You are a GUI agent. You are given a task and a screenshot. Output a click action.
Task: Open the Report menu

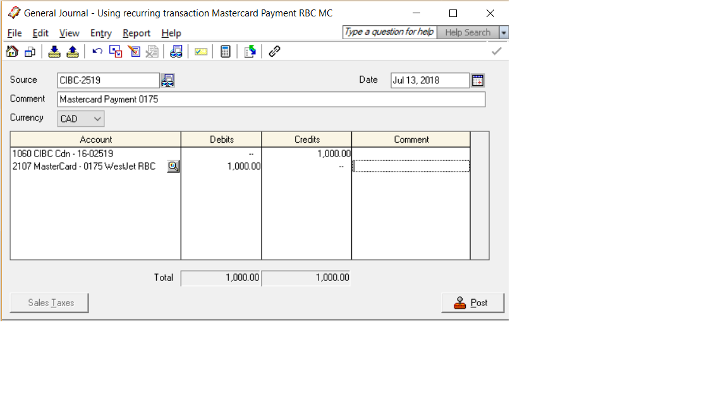coord(136,33)
